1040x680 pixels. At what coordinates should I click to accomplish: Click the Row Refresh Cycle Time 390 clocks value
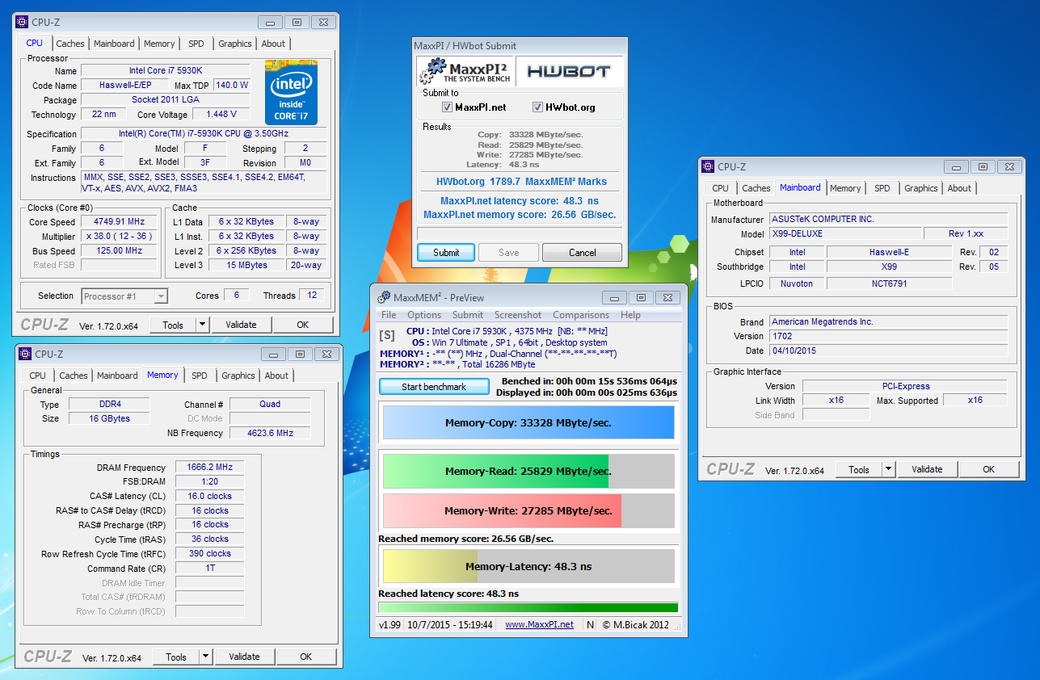[209, 554]
